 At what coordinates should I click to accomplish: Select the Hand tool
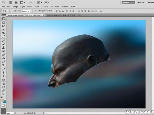(x=3, y=91)
